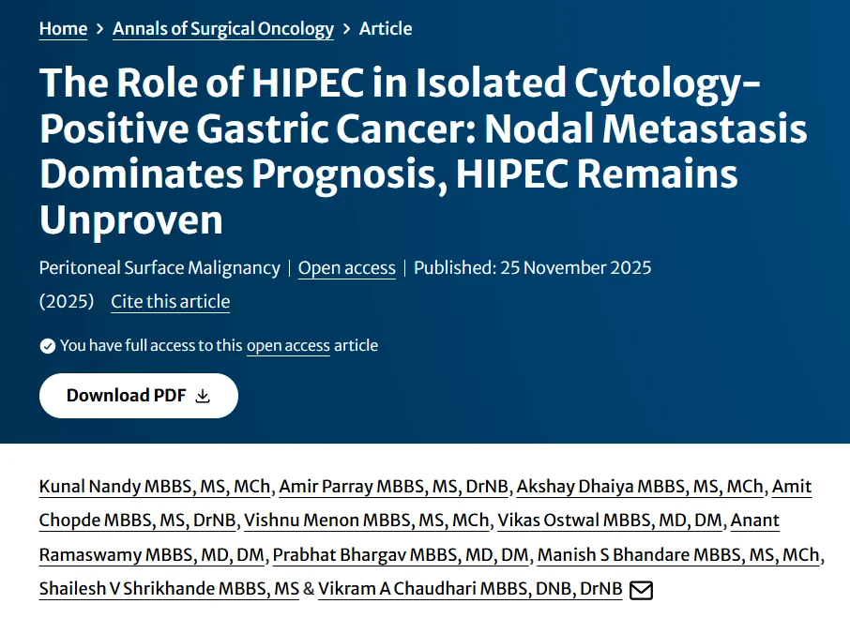Open Vikram A Chaudhari author link
This screenshot has height=619, width=850.
click(x=469, y=589)
